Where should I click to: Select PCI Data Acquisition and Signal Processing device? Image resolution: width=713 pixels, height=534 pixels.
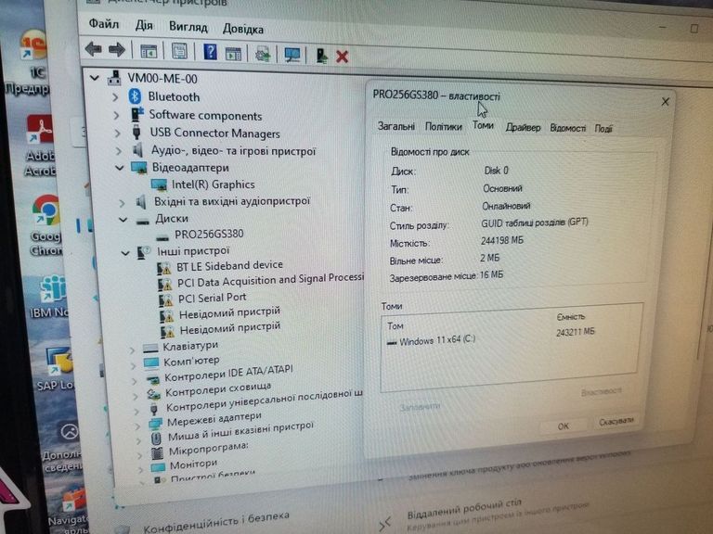270,280
